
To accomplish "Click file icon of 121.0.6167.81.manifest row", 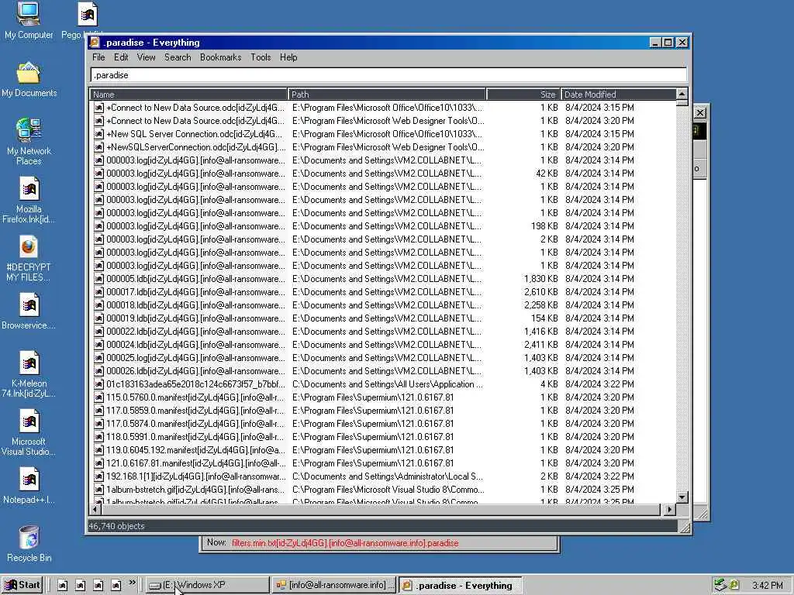I will click(98, 463).
